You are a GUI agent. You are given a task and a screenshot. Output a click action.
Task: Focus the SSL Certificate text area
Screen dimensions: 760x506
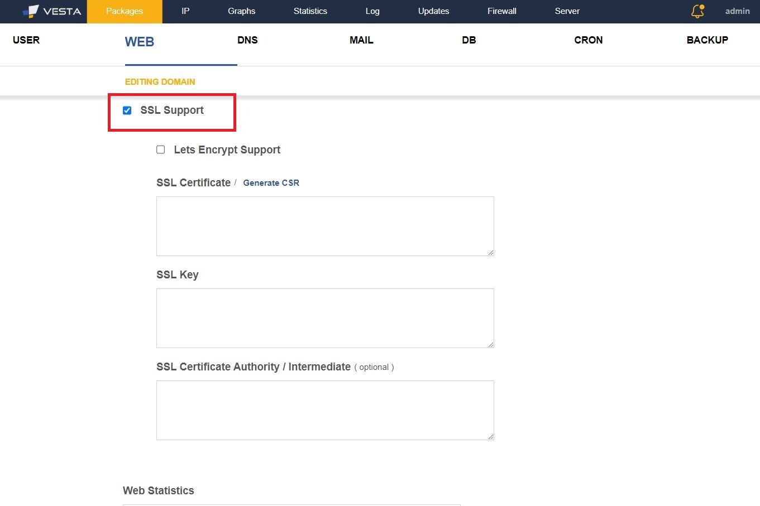tap(325, 226)
